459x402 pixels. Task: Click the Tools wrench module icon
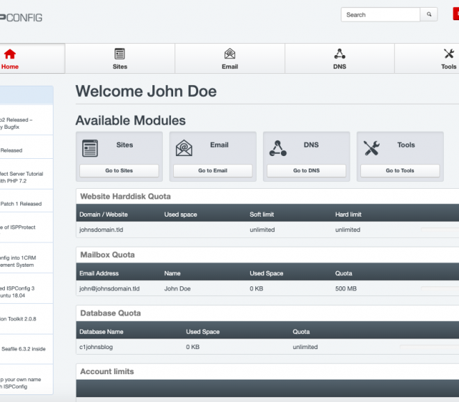coord(371,148)
